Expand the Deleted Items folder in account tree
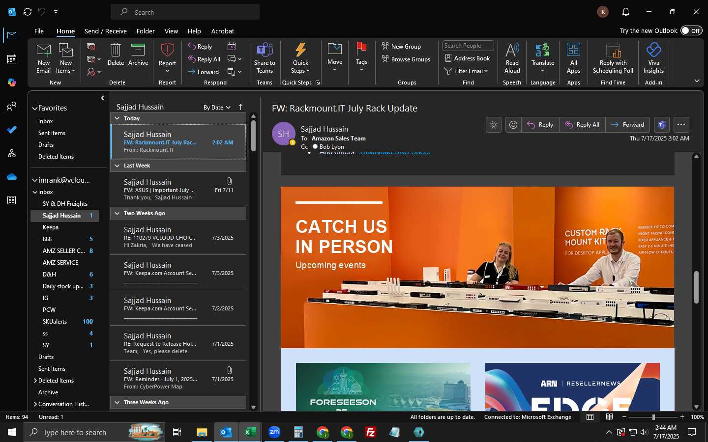 [x=35, y=381]
